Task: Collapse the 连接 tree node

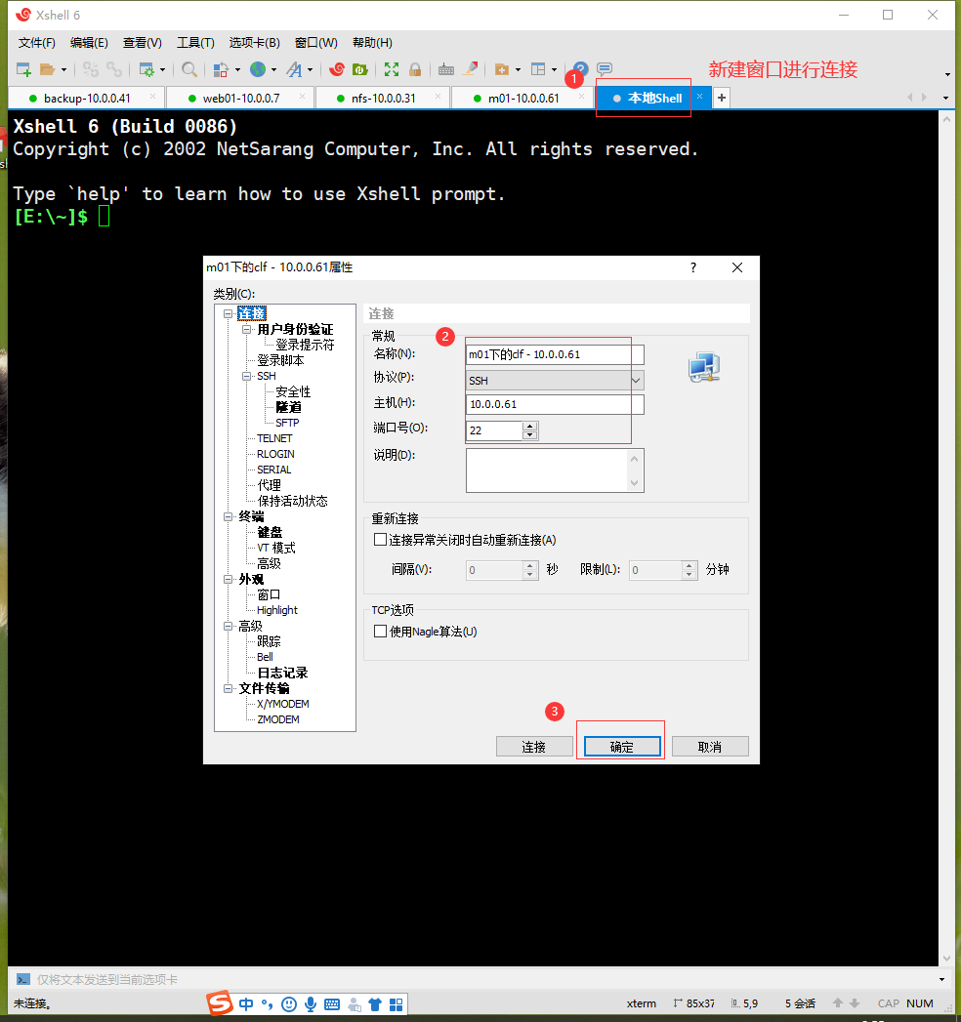Action: tap(229, 313)
